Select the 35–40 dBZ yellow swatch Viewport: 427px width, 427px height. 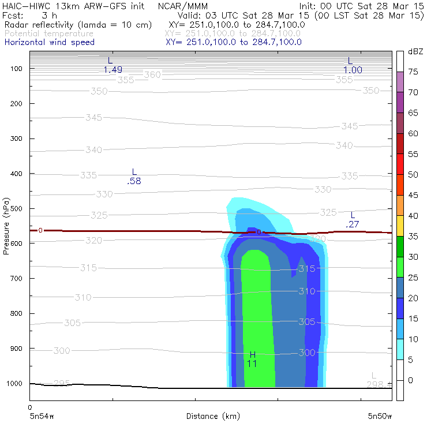(x=400, y=226)
